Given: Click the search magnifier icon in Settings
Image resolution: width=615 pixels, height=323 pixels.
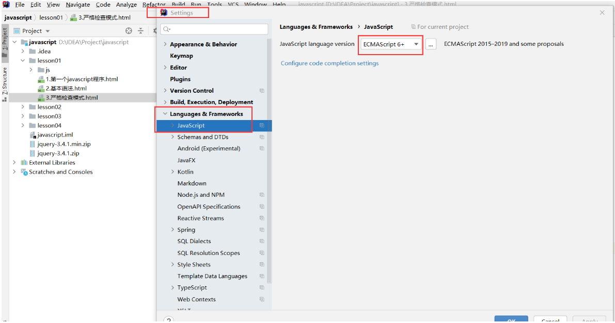Looking at the screenshot, I should pos(166,29).
